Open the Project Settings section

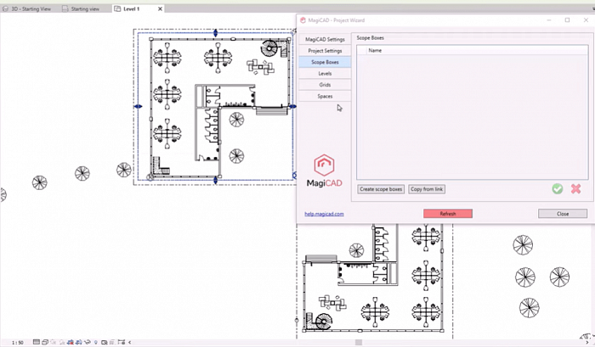(325, 51)
